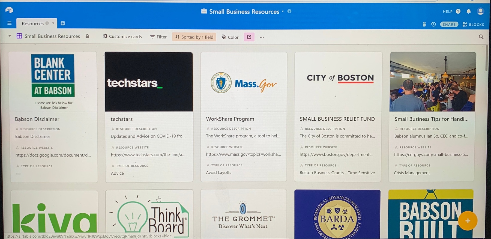Click the SHARE button
Viewport: 491px width, 239px height.
(x=449, y=25)
